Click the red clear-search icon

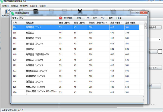click(60, 18)
